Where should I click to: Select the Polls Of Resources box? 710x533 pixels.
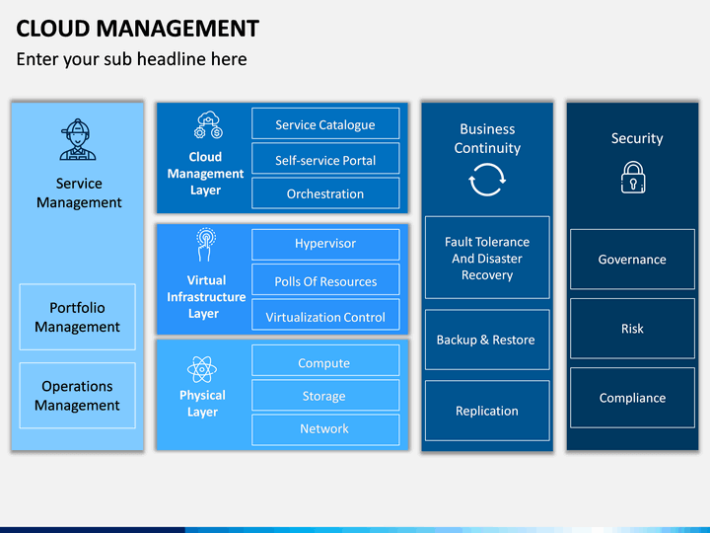point(325,279)
